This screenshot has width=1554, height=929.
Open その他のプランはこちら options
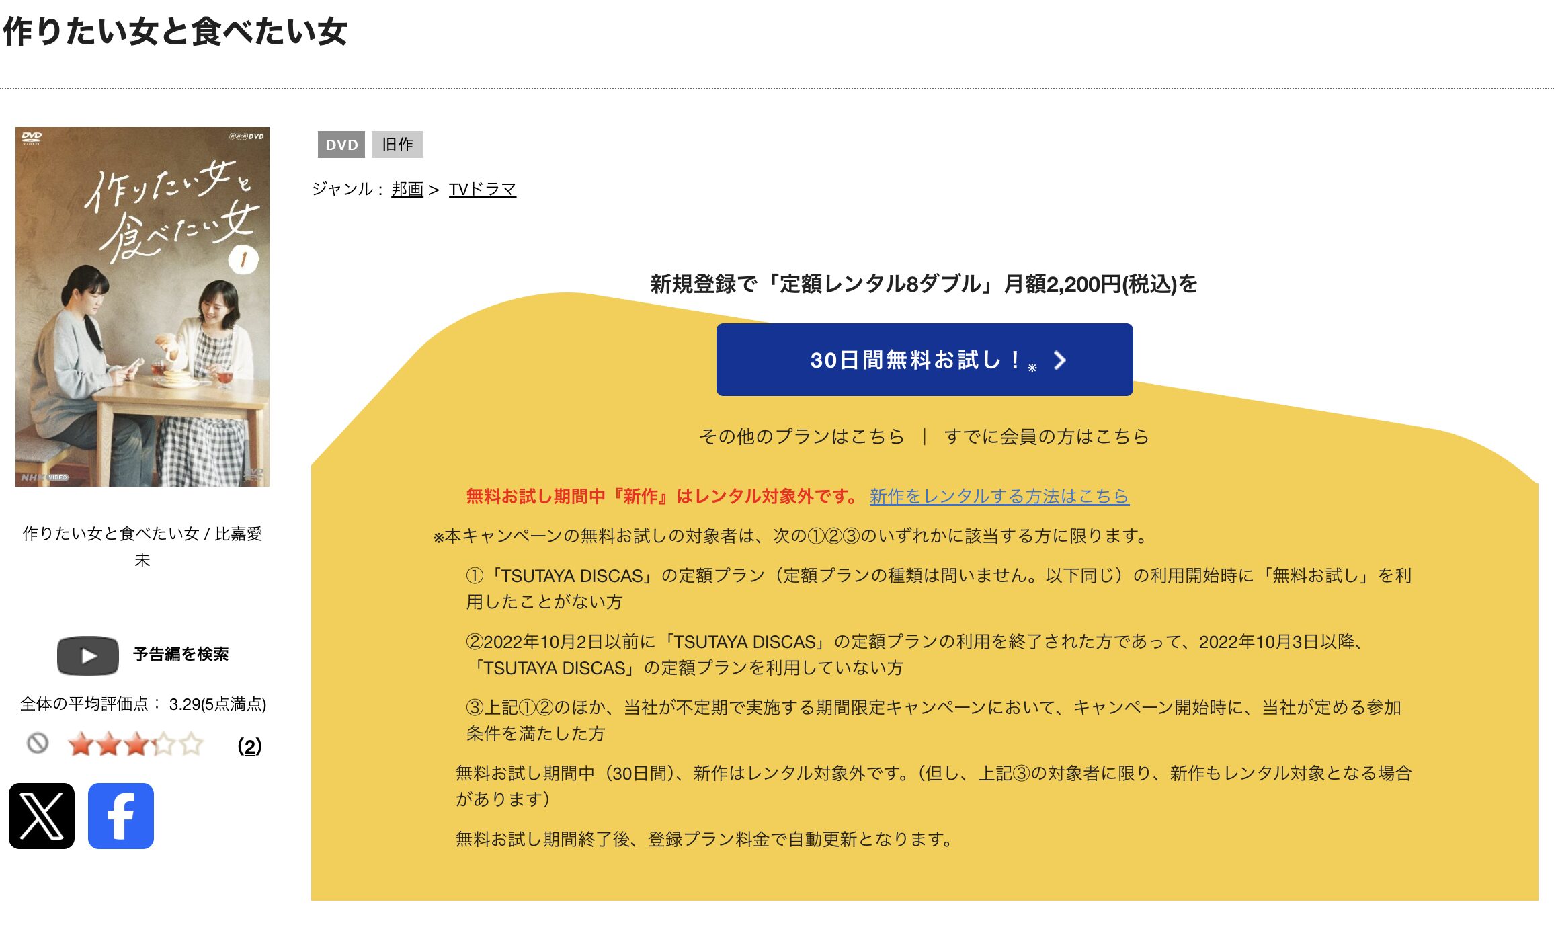(802, 436)
